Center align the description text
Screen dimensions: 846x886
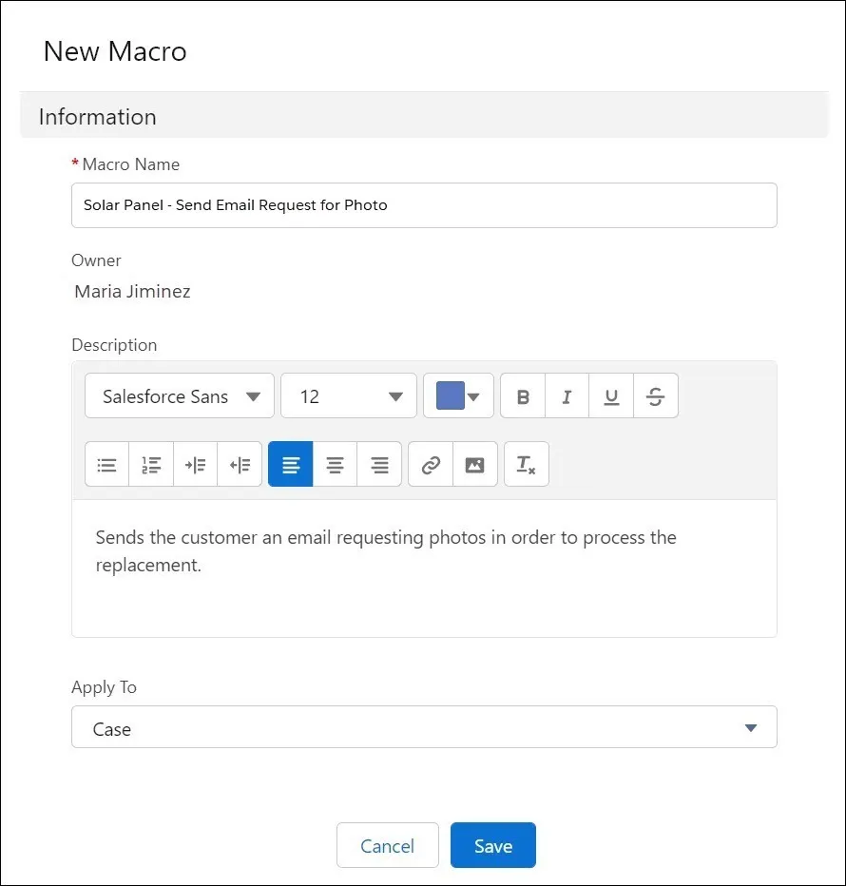[x=335, y=465]
